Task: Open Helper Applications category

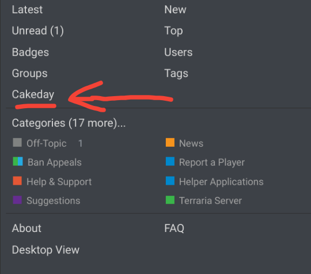Action: pos(221,182)
